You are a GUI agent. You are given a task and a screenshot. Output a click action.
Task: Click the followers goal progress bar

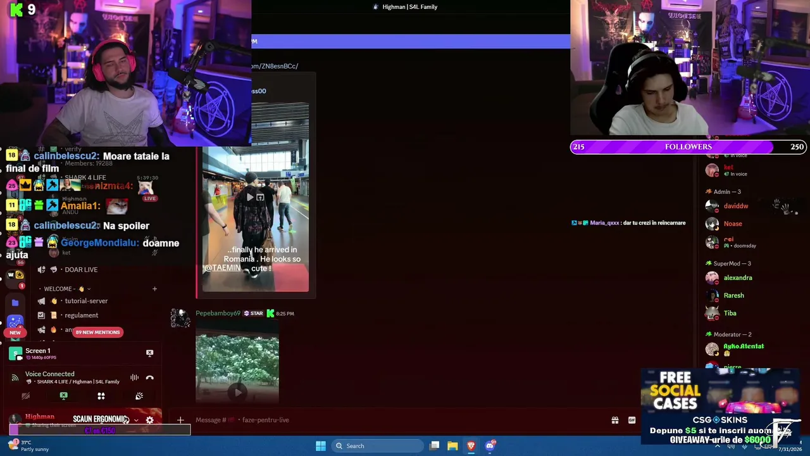(688, 147)
